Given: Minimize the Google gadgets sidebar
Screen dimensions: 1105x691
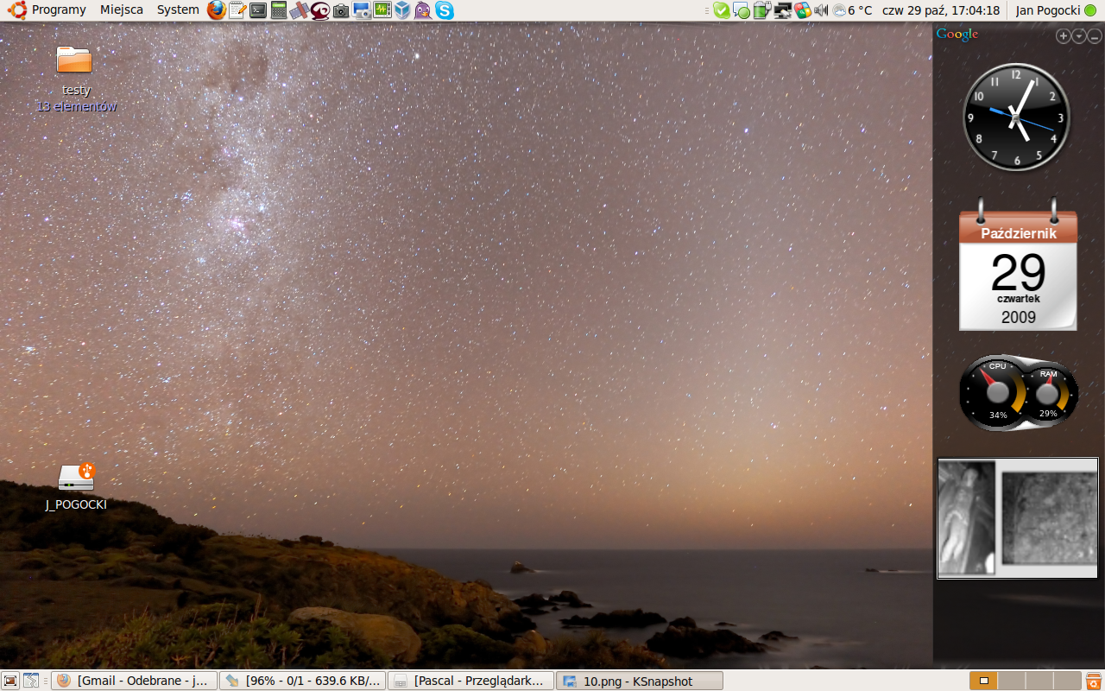Looking at the screenshot, I should coord(1095,36).
